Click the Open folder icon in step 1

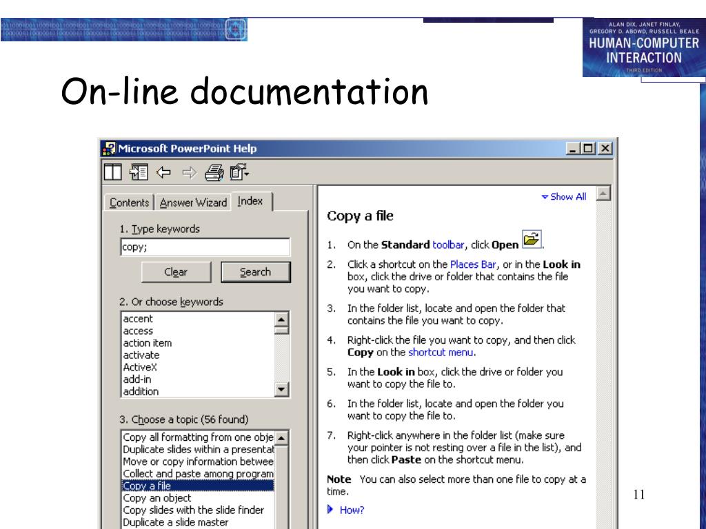[532, 239]
